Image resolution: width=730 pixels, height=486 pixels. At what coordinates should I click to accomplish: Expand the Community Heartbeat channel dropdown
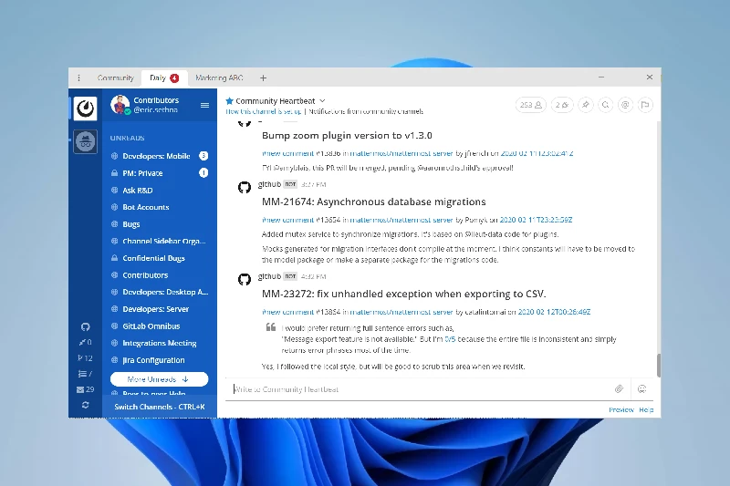click(x=322, y=101)
